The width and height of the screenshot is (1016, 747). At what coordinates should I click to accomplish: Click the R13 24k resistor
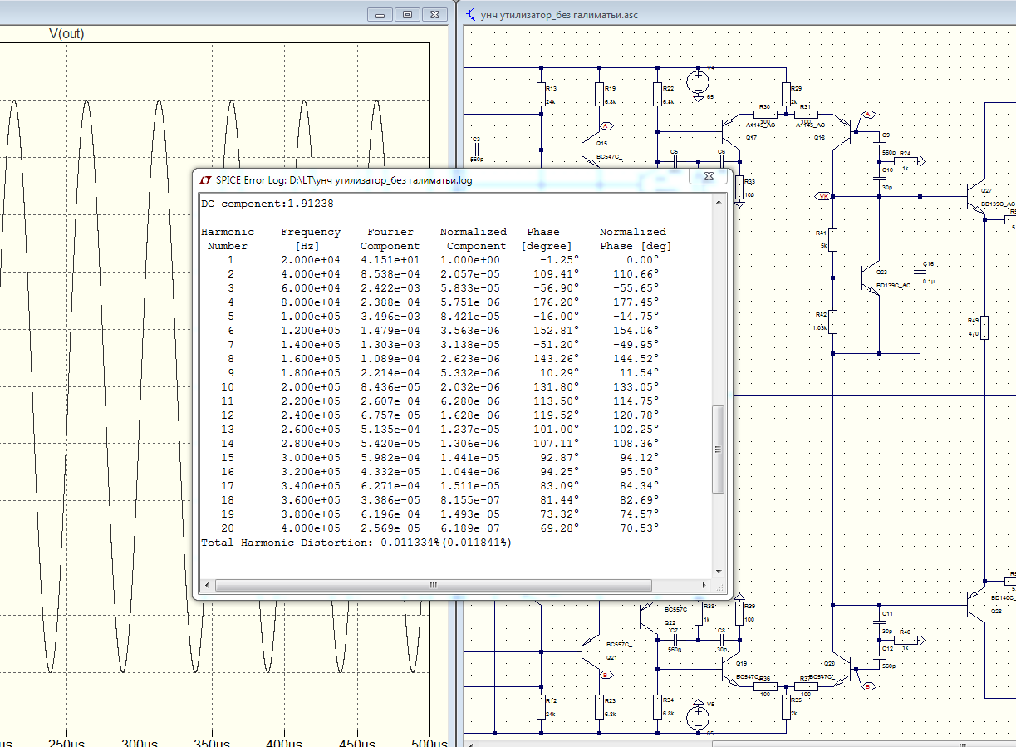541,95
